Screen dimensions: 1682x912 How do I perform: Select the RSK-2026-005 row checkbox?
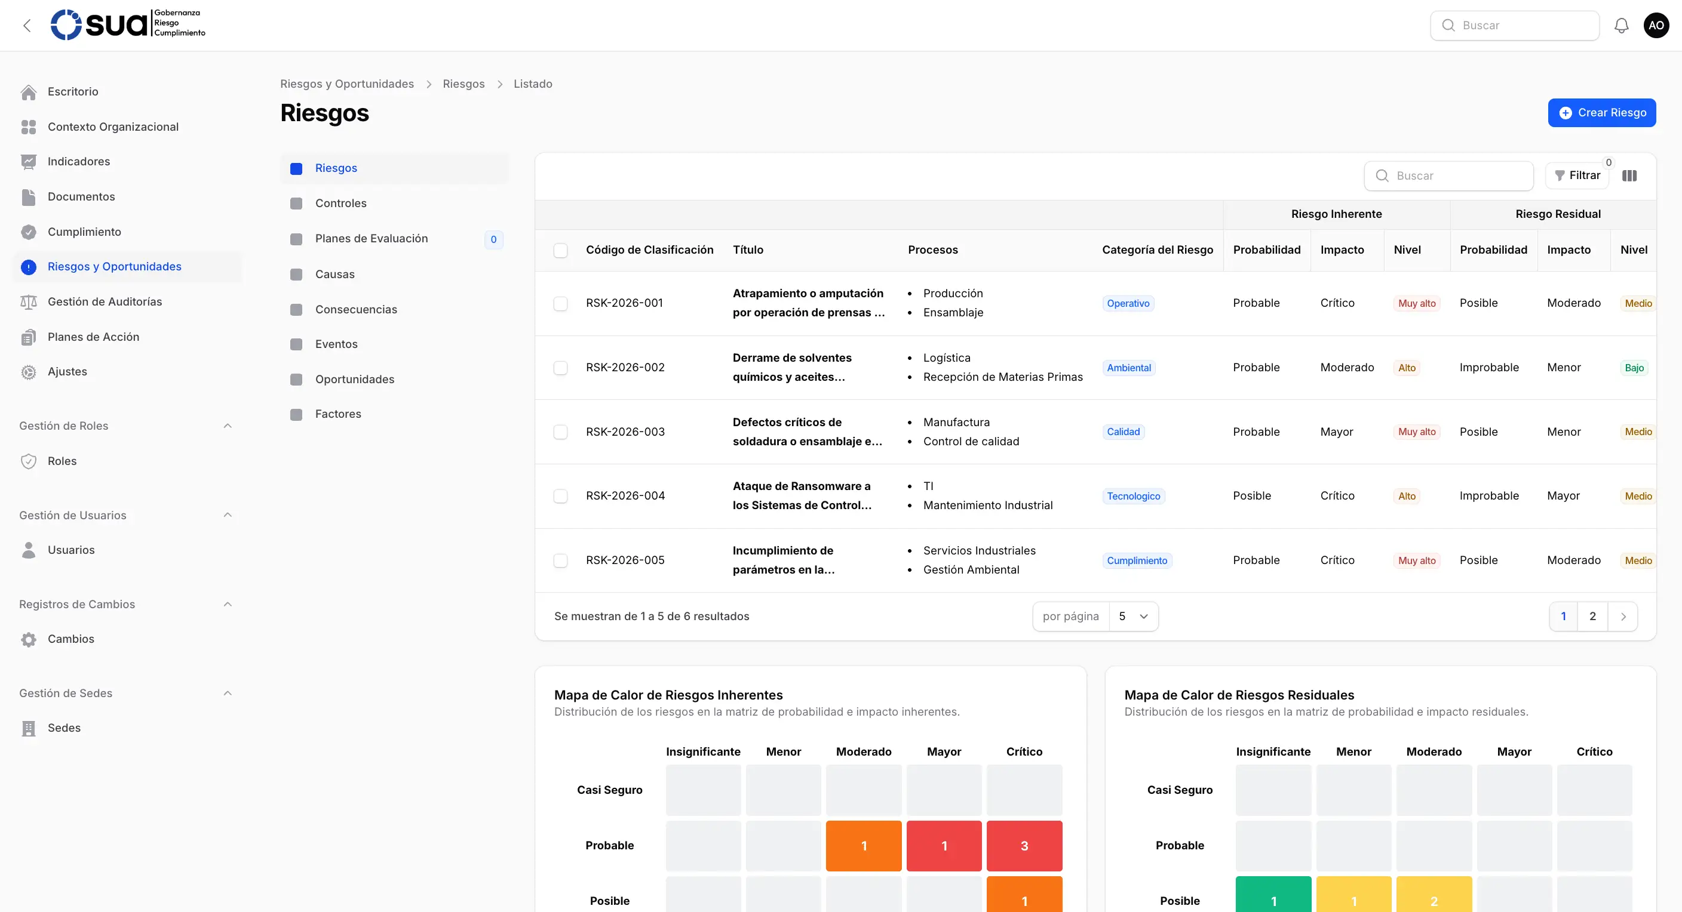(560, 560)
